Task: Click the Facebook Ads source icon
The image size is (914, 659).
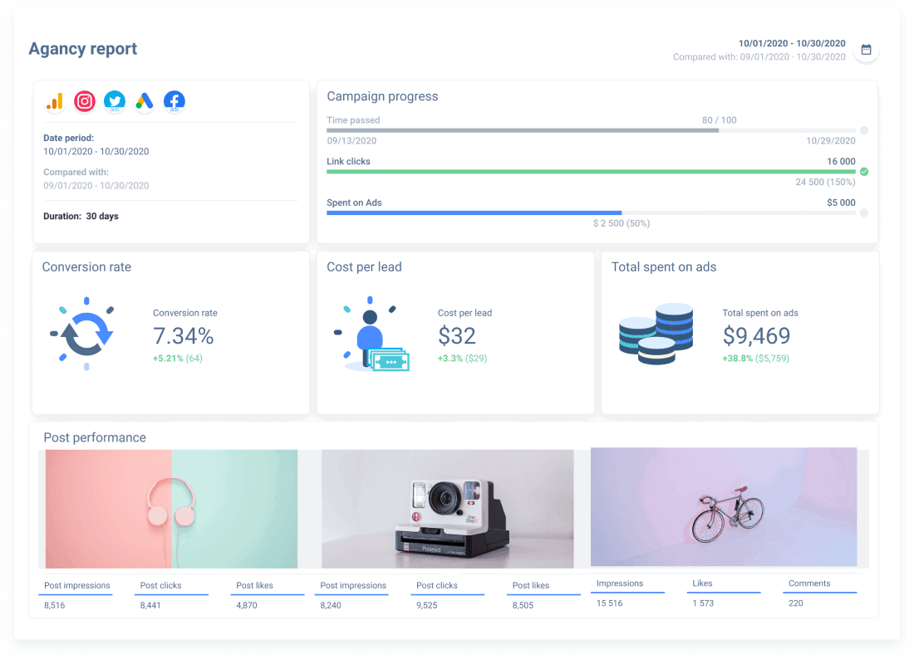Action: [174, 100]
